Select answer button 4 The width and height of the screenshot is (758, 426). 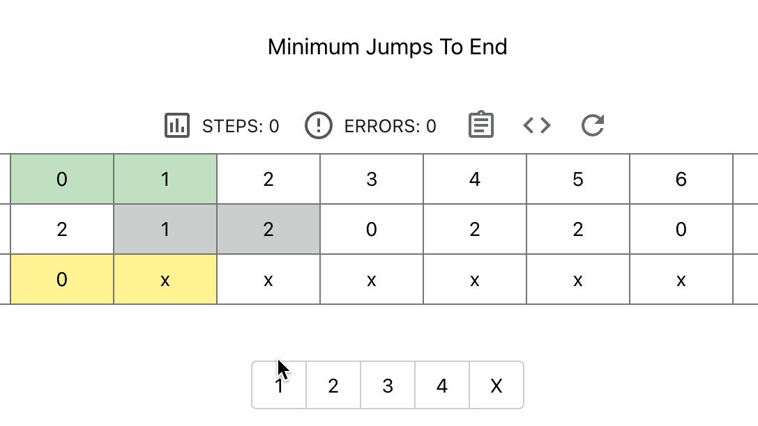click(x=442, y=386)
